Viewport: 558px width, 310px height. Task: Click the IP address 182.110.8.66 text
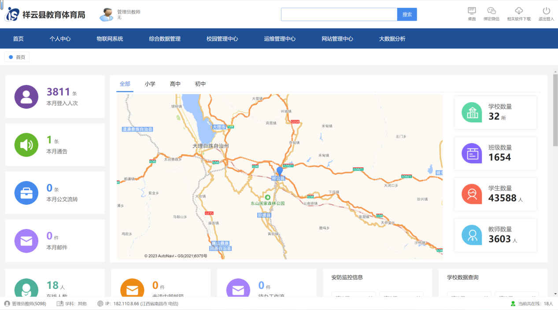126,303
